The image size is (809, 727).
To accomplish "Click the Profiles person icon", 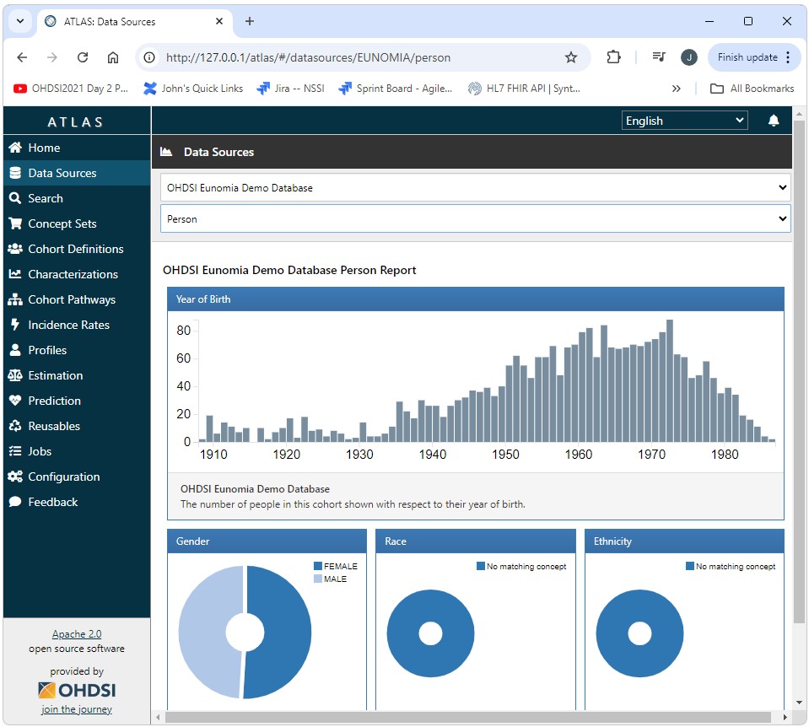I will 15,350.
